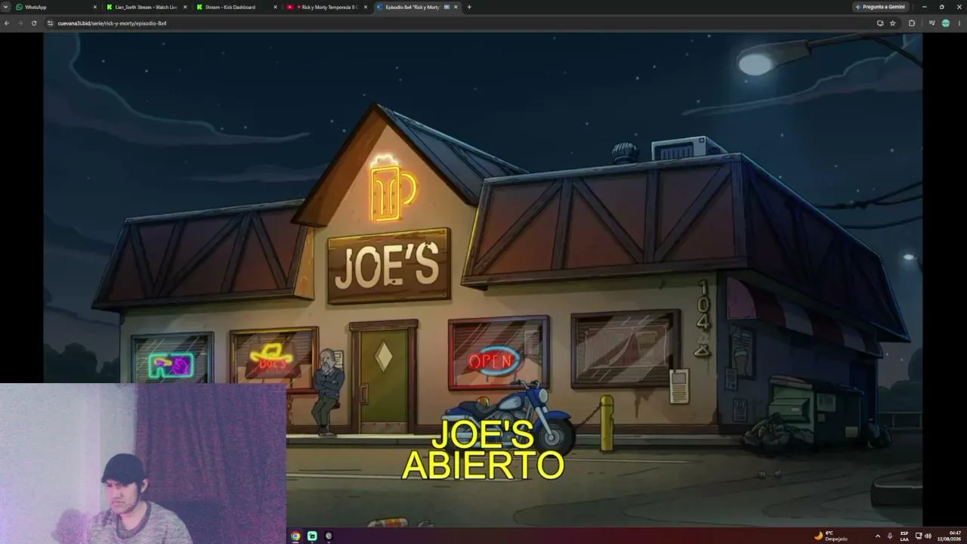967x544 pixels.
Task: Close the WhatsApp tab
Action: 94,7
